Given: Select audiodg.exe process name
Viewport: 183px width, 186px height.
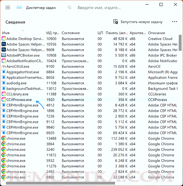Looking at the screenshot, I should tap(16, 83).
